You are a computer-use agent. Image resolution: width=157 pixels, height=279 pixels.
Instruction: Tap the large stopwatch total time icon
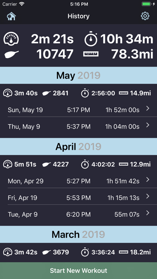(91, 39)
